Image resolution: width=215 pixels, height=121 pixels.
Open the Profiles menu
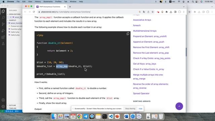pyautogui.click(x=58, y=1)
